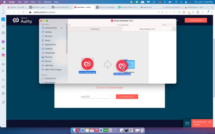Click the embed code icon near Powered by Twilio
The width and height of the screenshot is (215, 134).
click(x=187, y=123)
